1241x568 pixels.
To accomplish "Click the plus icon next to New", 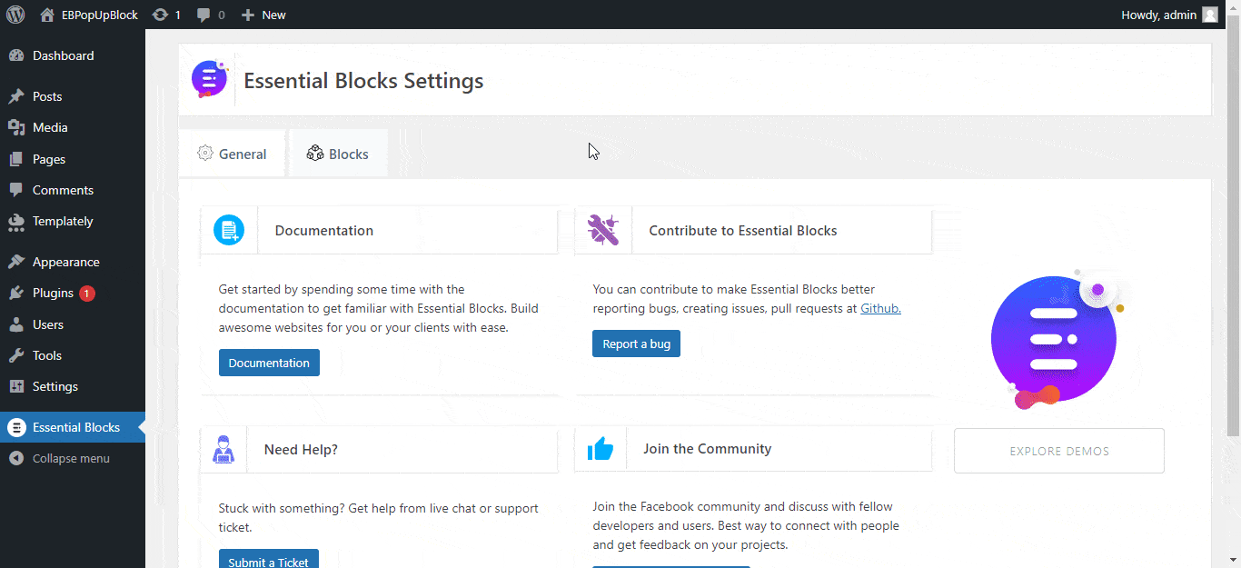I will 247,15.
